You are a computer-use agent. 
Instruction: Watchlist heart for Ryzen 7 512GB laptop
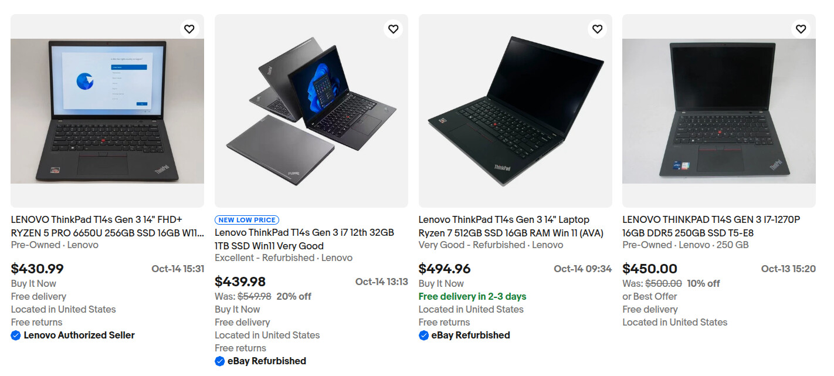(597, 29)
